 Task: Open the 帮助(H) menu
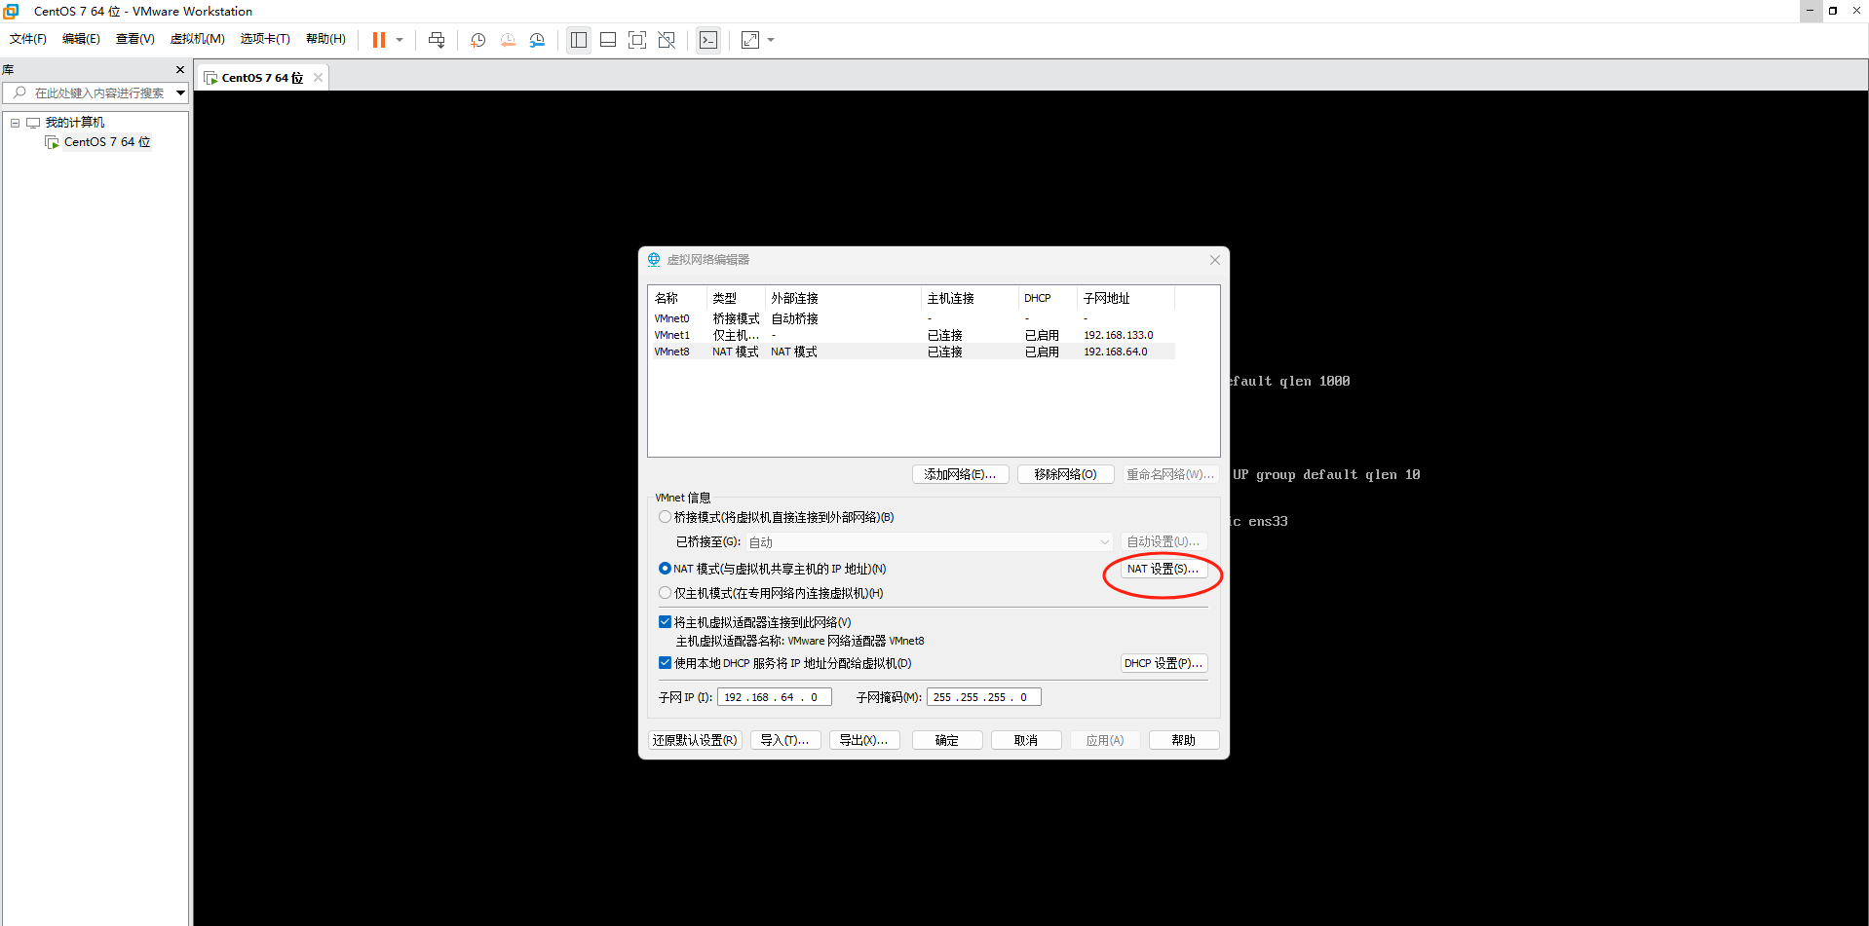click(325, 39)
